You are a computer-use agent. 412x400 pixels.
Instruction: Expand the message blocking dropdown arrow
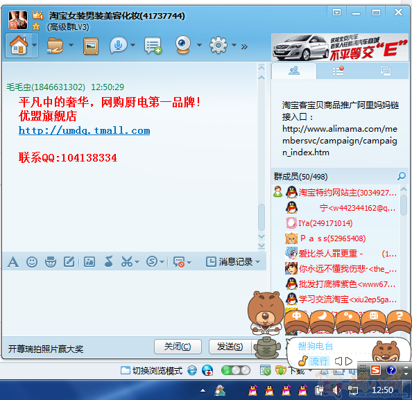[189, 262]
